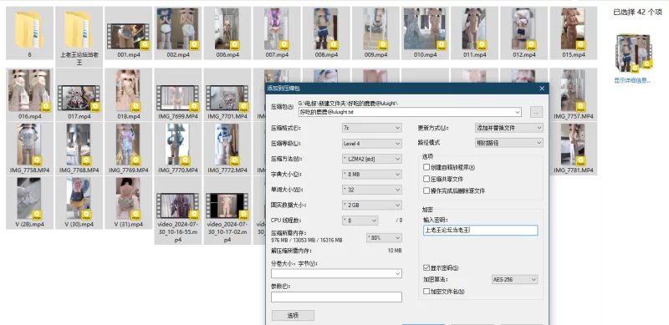The image size is (669, 325).
Task: Open the 压缩等级 dropdown showing Level 4
Action: [371, 144]
